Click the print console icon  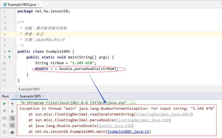click(12, 133)
